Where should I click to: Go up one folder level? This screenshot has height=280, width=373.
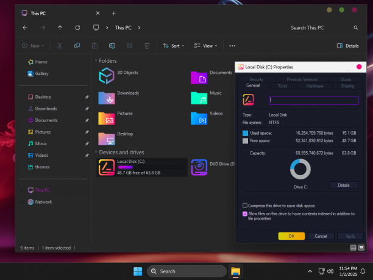(x=60, y=28)
